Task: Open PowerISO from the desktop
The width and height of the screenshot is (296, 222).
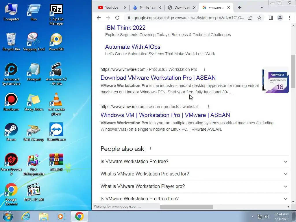Action: pos(56,42)
